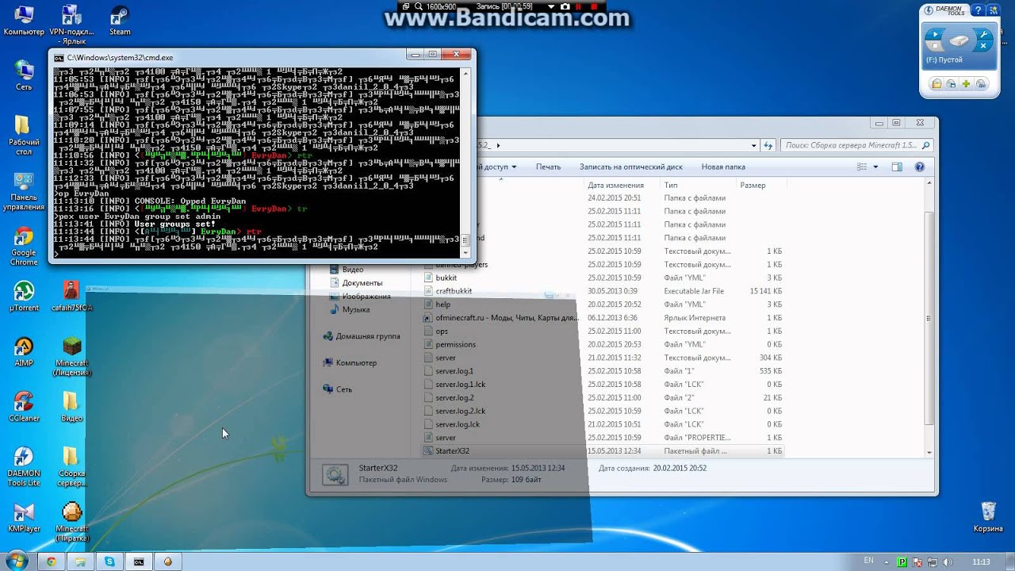Select Панель управления desktop icon
This screenshot has width=1015, height=571.
[24, 190]
